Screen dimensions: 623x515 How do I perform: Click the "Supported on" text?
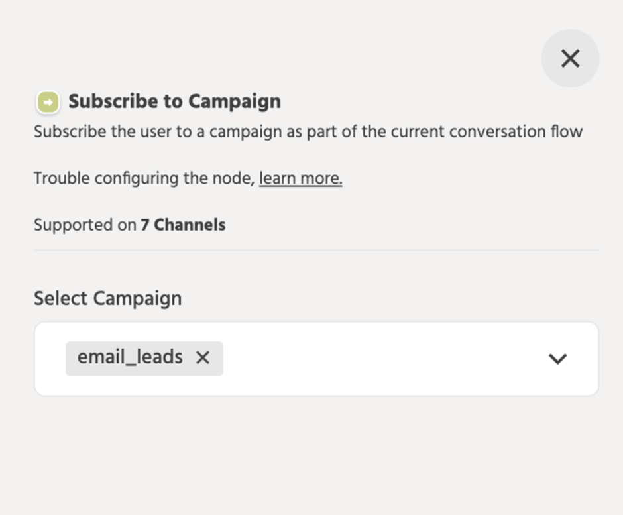[85, 225]
